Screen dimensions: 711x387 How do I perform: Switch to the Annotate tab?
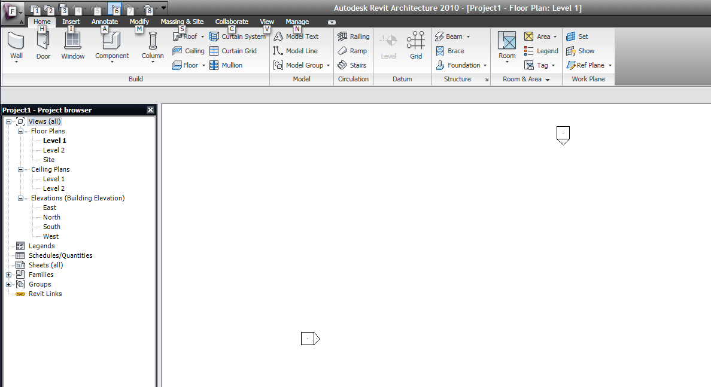click(105, 22)
